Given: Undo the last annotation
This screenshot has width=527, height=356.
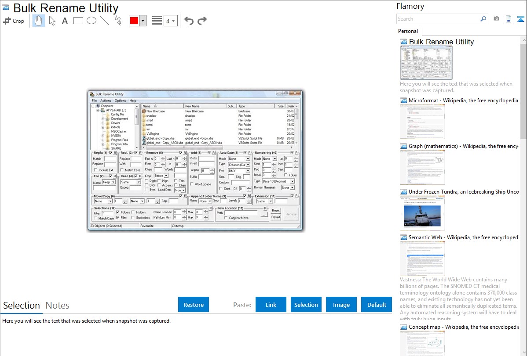Looking at the screenshot, I should pyautogui.click(x=189, y=21).
